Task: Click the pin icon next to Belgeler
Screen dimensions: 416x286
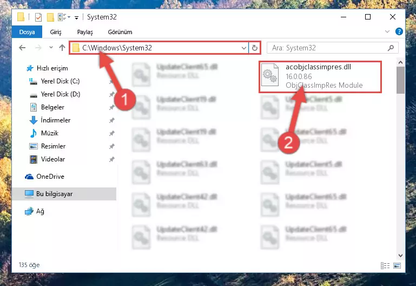Action: (x=111, y=107)
